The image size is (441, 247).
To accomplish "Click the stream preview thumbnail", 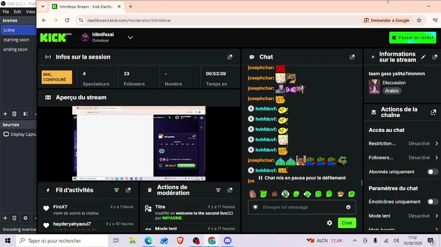I will pos(139,143).
